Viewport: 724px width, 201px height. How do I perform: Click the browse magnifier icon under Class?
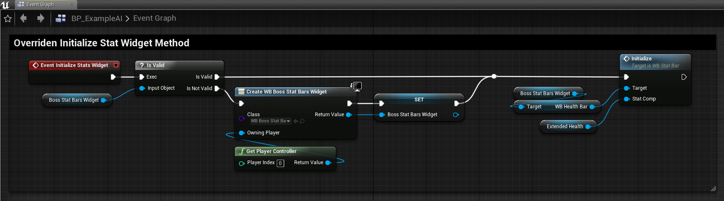(x=302, y=121)
